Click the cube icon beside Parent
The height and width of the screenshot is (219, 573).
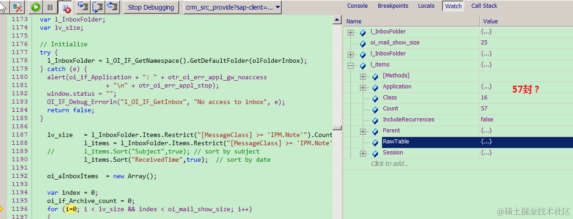tap(375, 131)
